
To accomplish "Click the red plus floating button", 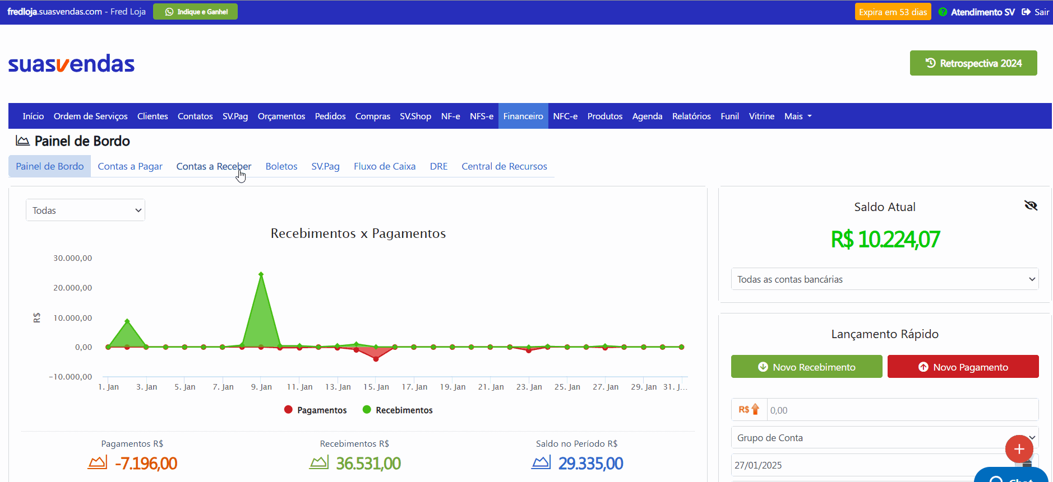I will 1019,448.
